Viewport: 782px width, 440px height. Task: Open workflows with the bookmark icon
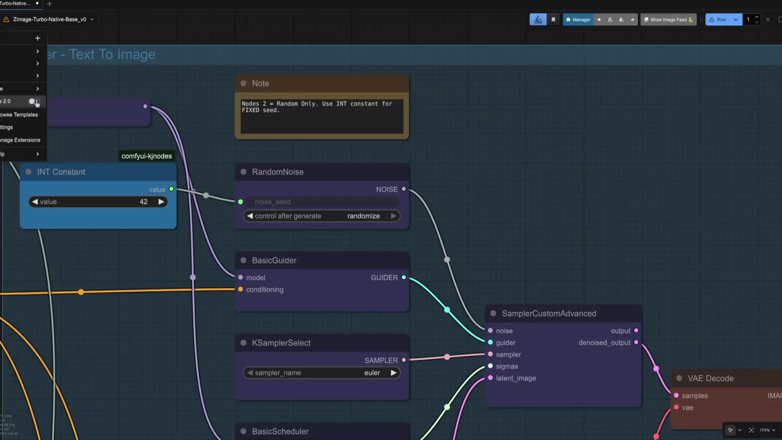(x=553, y=19)
